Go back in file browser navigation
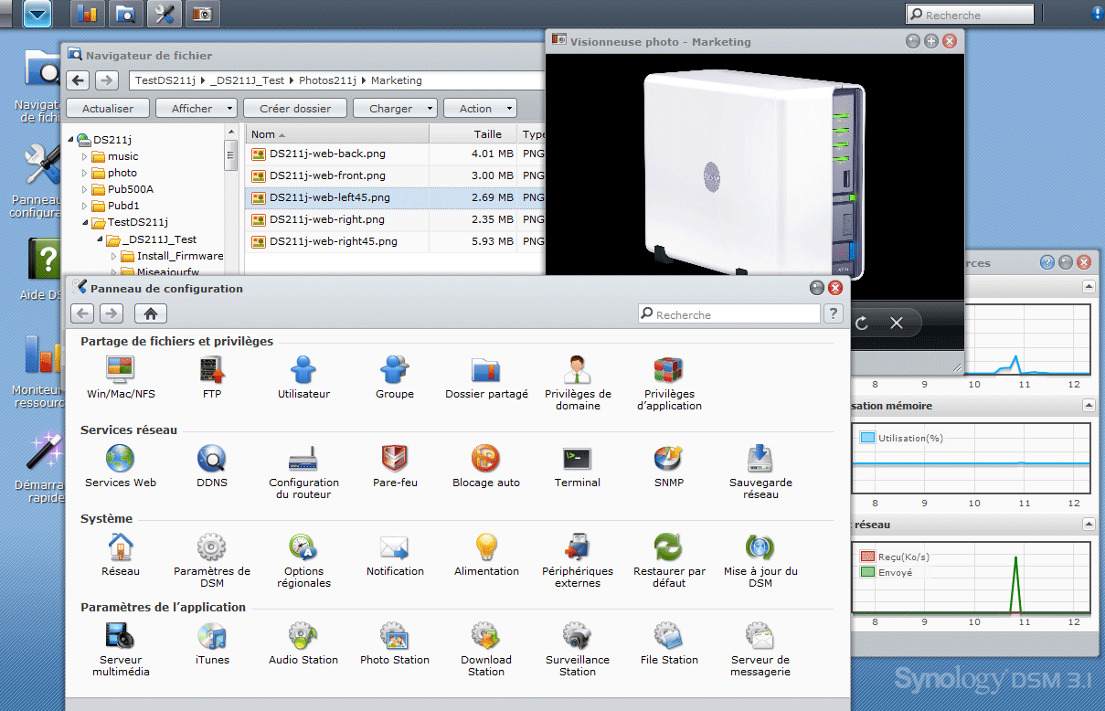This screenshot has width=1105, height=711. click(78, 80)
